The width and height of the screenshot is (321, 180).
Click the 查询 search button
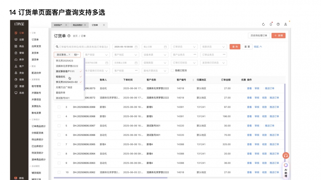point(235,47)
